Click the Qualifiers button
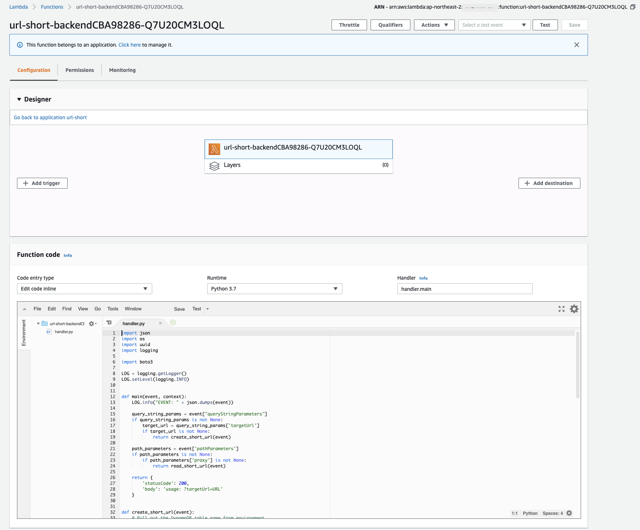This screenshot has height=530, width=640. [391, 25]
